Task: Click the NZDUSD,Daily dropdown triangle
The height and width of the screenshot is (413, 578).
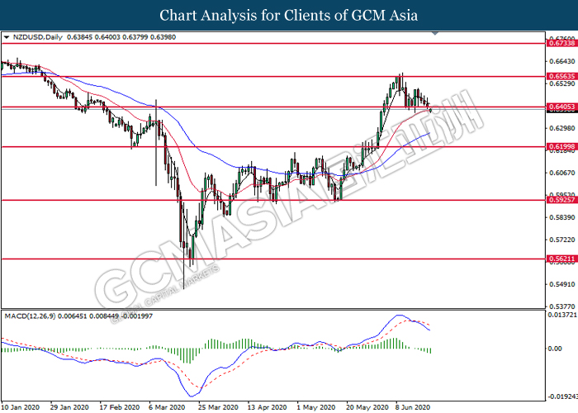Action: coord(7,37)
